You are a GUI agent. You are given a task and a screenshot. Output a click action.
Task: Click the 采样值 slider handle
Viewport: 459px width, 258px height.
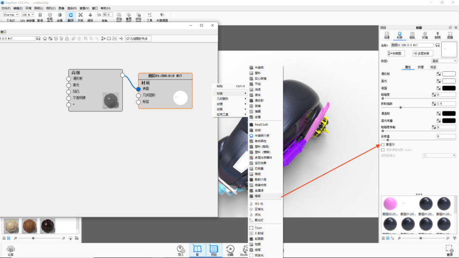(388, 140)
